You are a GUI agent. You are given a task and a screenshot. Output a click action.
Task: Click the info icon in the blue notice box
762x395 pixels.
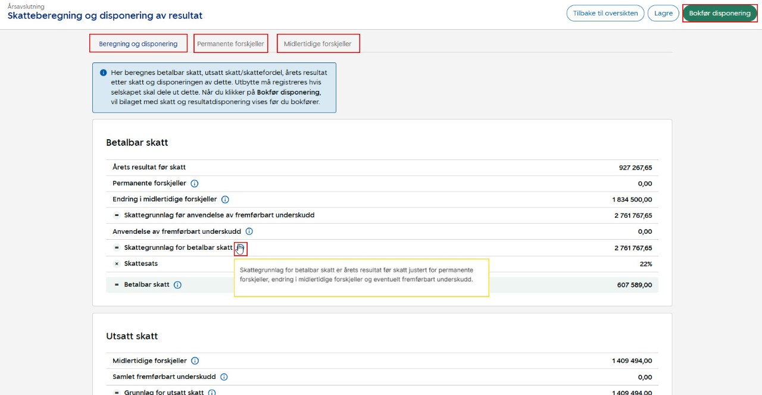coord(104,73)
